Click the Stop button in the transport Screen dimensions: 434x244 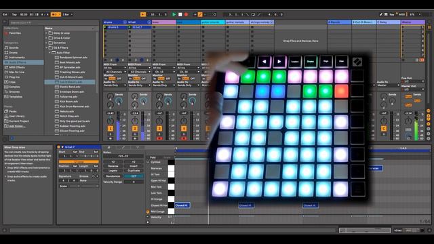180,14
